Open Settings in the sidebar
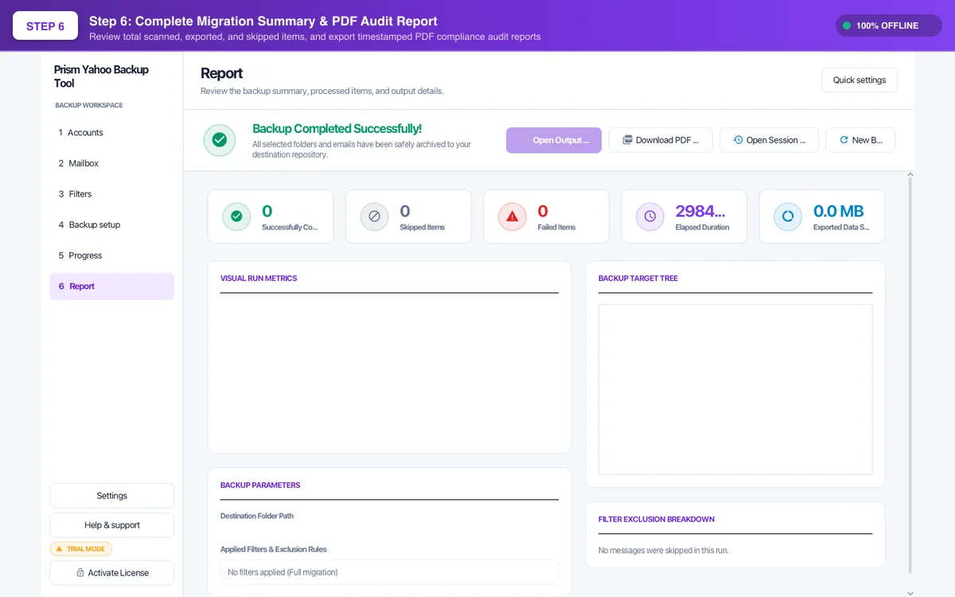955x597 pixels. 112,495
